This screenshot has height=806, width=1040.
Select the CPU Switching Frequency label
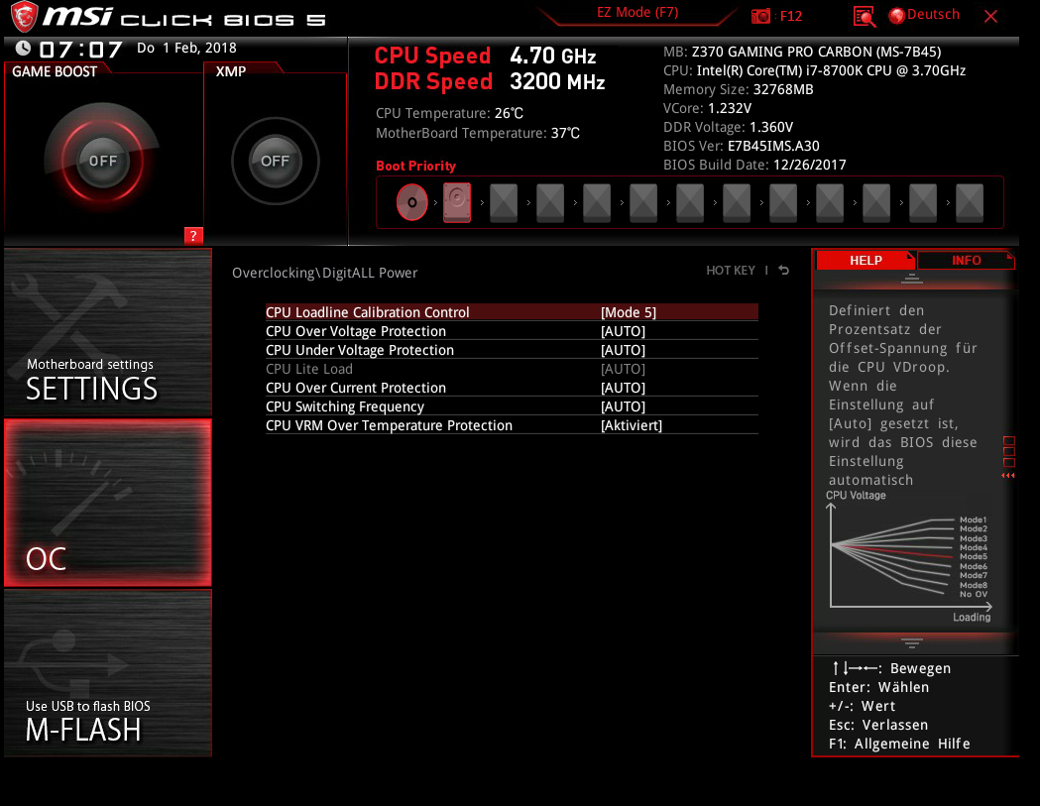click(x=345, y=406)
